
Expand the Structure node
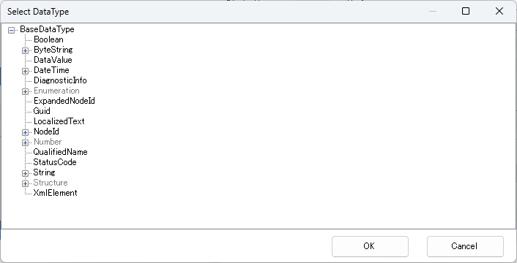(25, 183)
